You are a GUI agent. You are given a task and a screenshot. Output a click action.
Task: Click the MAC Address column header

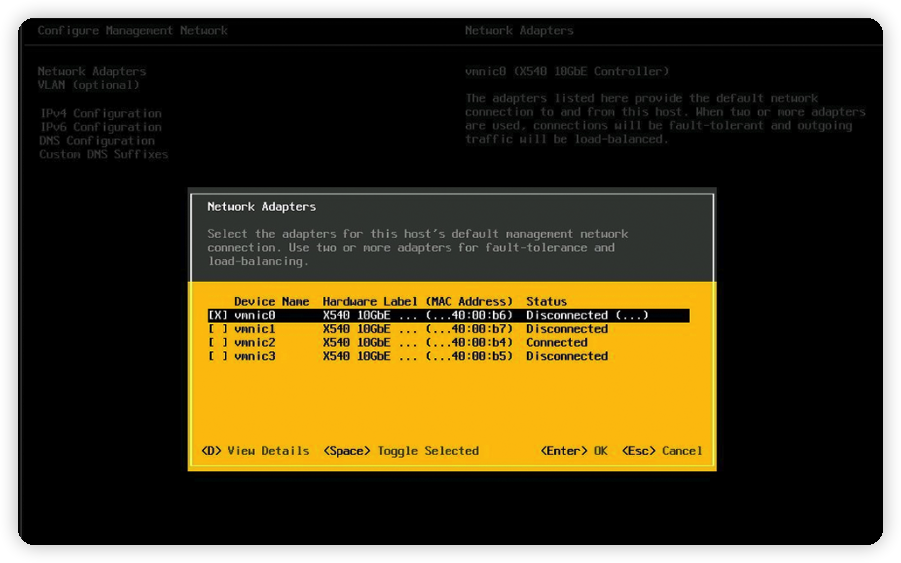pos(469,301)
